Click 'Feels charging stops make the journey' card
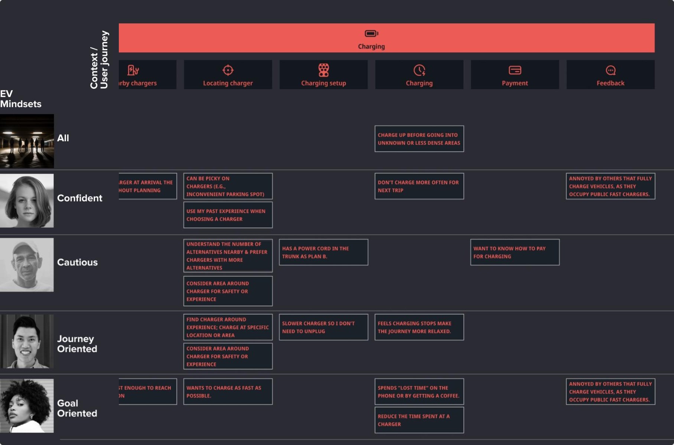The image size is (674, 445). pyautogui.click(x=419, y=327)
